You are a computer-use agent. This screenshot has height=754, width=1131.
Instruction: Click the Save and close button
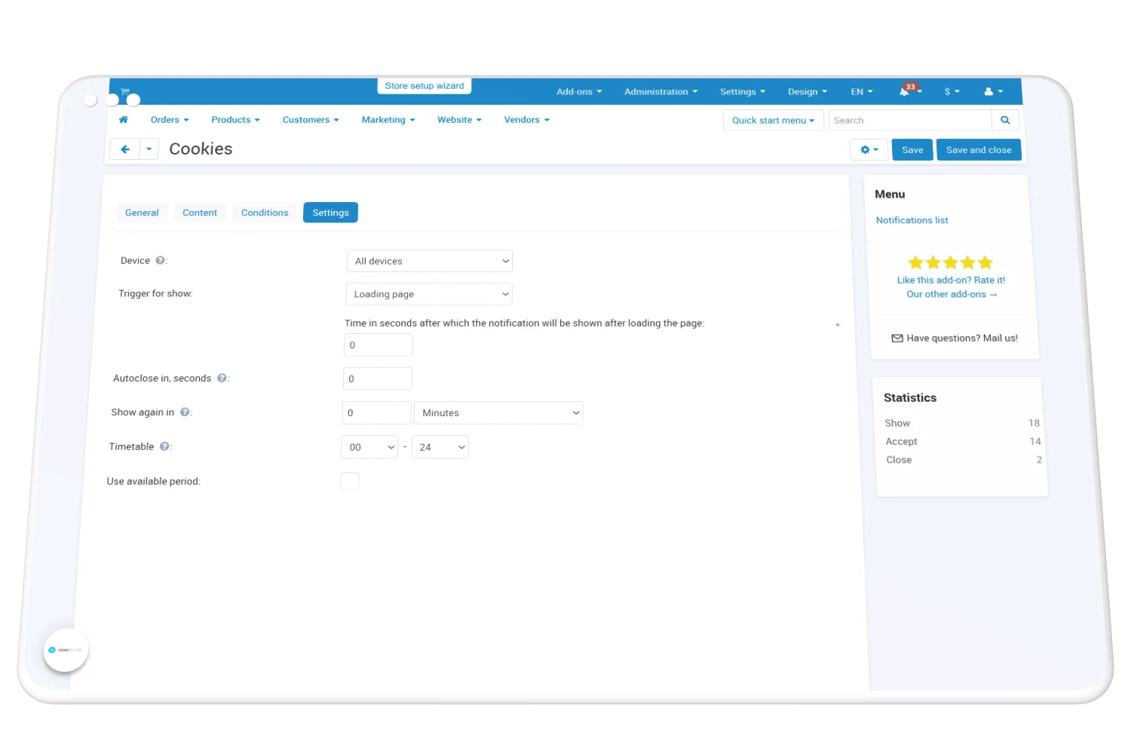pyautogui.click(x=979, y=150)
